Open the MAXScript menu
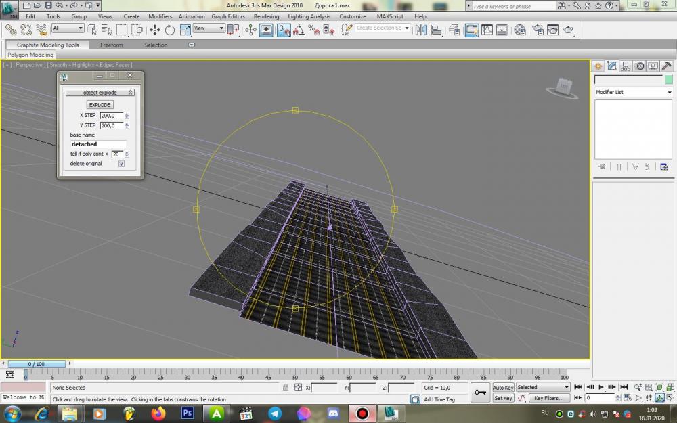The width and height of the screenshot is (677, 423). 390,16
